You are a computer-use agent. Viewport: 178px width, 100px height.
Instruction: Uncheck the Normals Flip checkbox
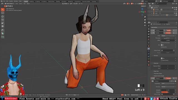162,58
